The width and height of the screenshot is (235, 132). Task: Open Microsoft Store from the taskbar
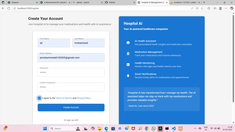point(113,129)
